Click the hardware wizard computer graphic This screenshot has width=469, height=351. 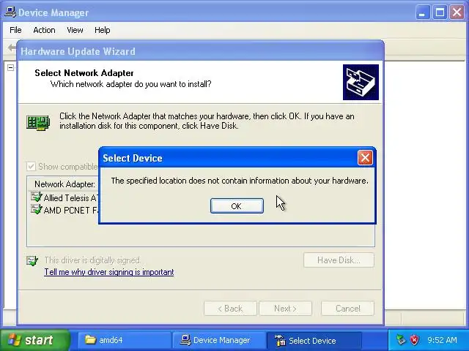click(x=361, y=82)
